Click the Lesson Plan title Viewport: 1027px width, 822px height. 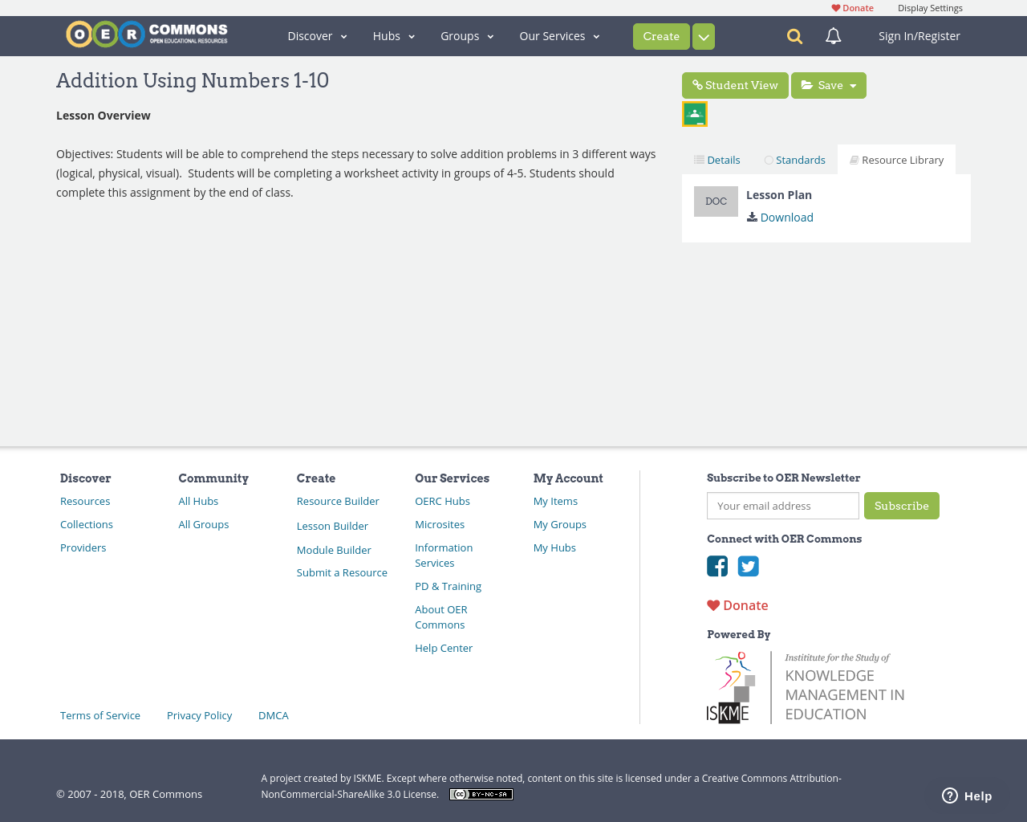(x=779, y=195)
